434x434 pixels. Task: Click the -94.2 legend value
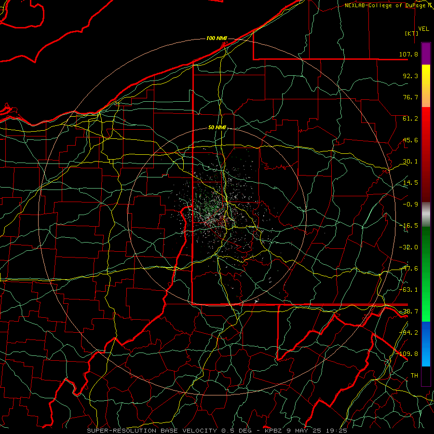coord(408,333)
